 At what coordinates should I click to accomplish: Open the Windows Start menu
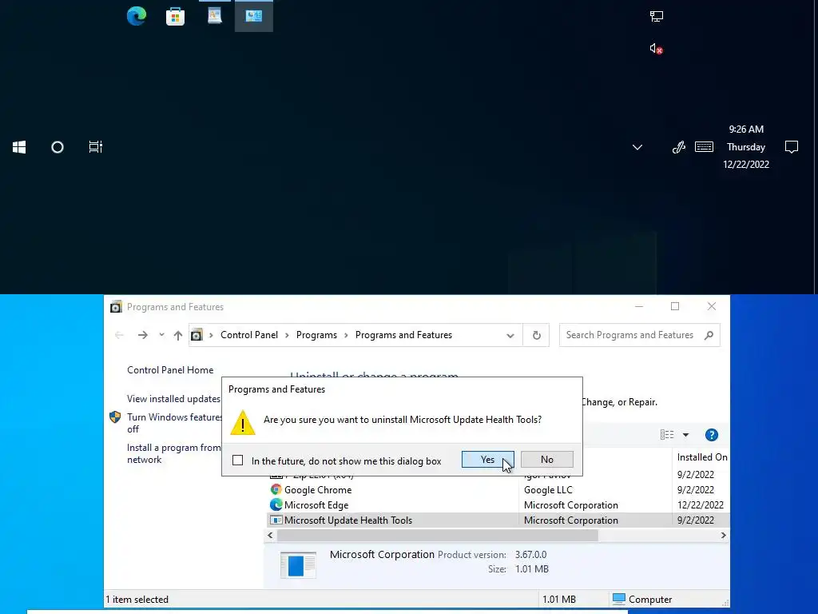[x=19, y=147]
